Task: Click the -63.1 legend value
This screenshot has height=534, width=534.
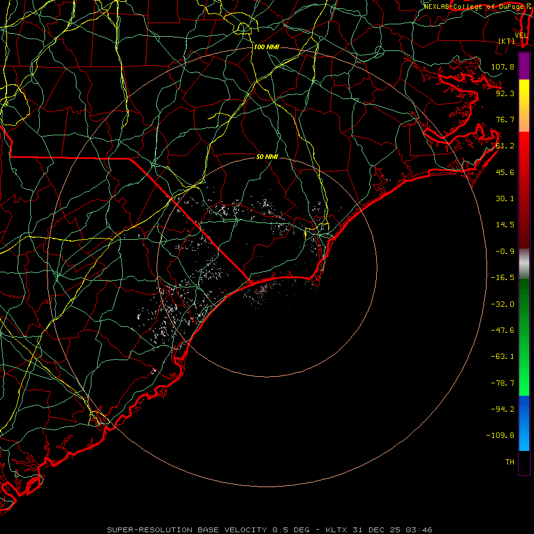Action: [503, 357]
